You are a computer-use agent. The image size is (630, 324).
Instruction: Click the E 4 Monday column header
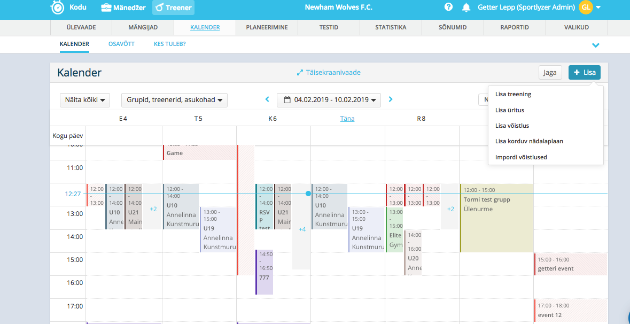(124, 119)
